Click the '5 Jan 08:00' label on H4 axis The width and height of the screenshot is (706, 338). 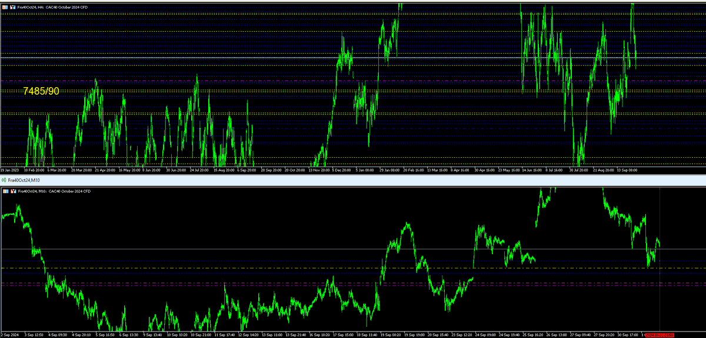click(x=365, y=170)
